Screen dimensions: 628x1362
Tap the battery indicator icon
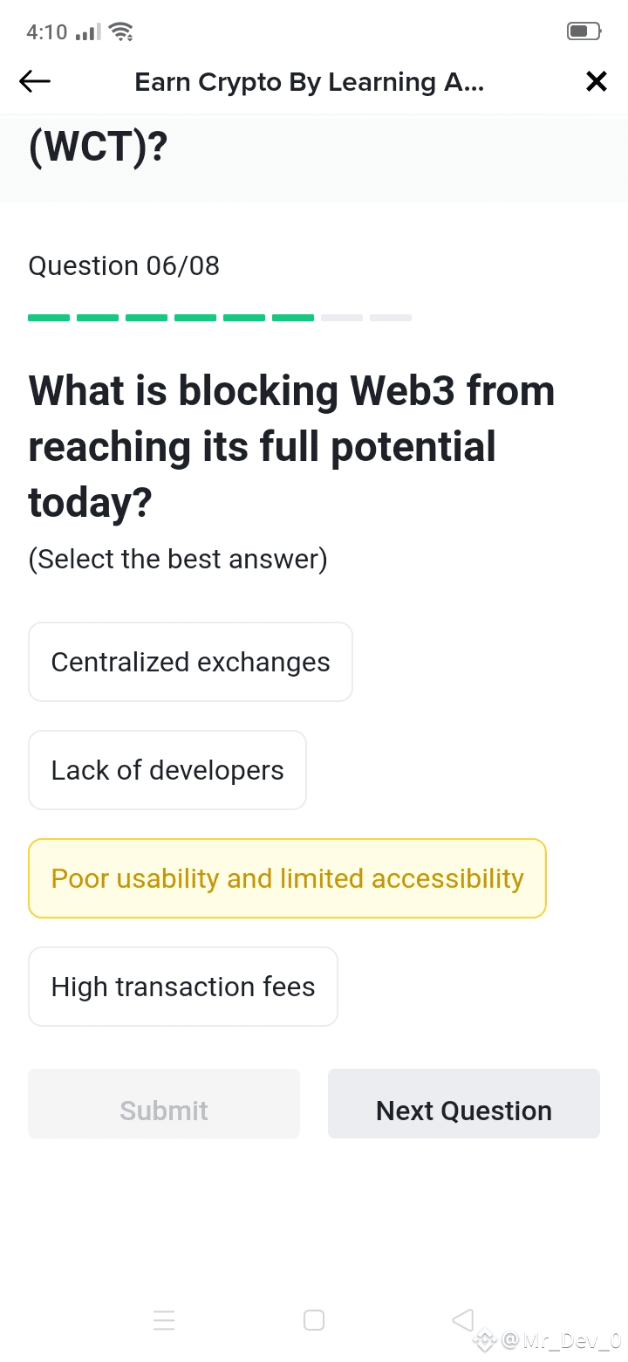coord(584,32)
